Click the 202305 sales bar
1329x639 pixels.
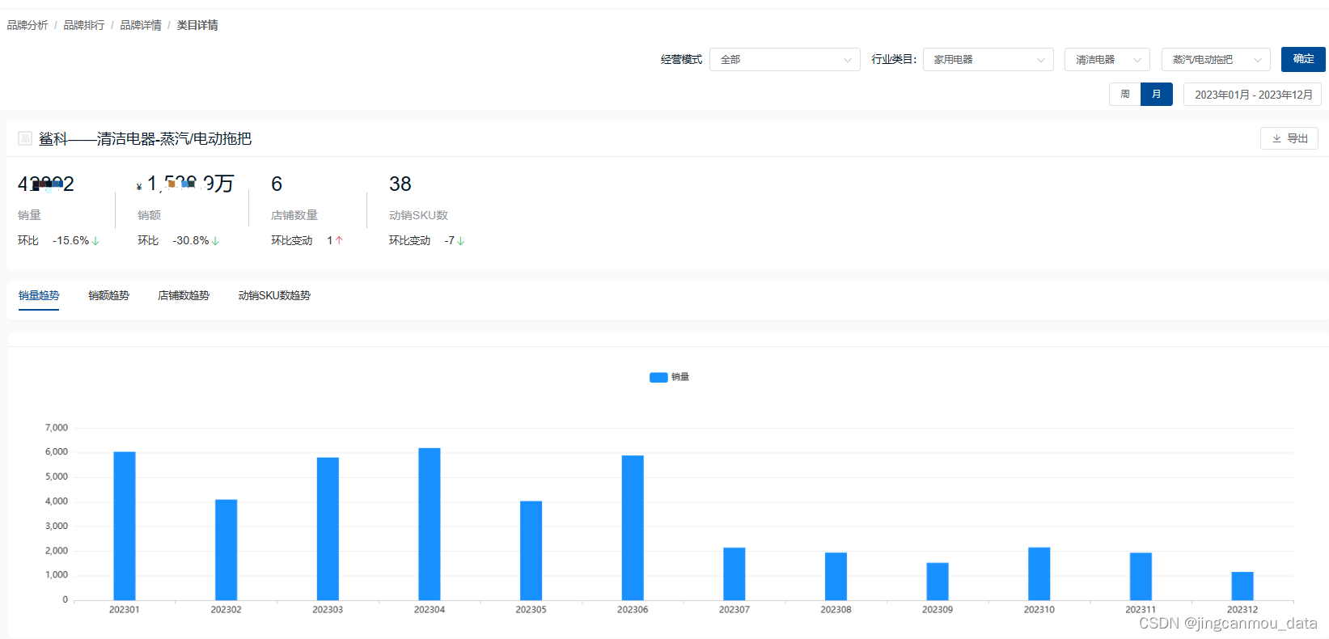pyautogui.click(x=531, y=551)
